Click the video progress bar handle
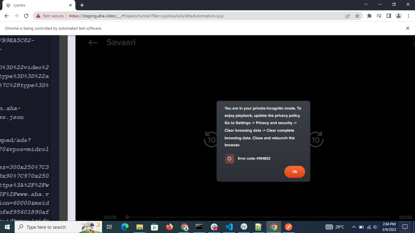 (127, 217)
